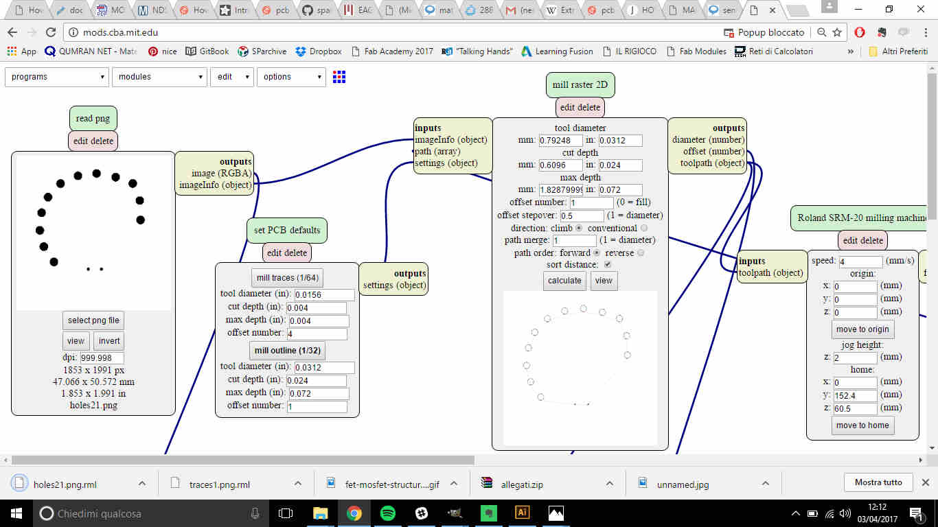Select reverse path order
The width and height of the screenshot is (938, 527).
(x=641, y=253)
